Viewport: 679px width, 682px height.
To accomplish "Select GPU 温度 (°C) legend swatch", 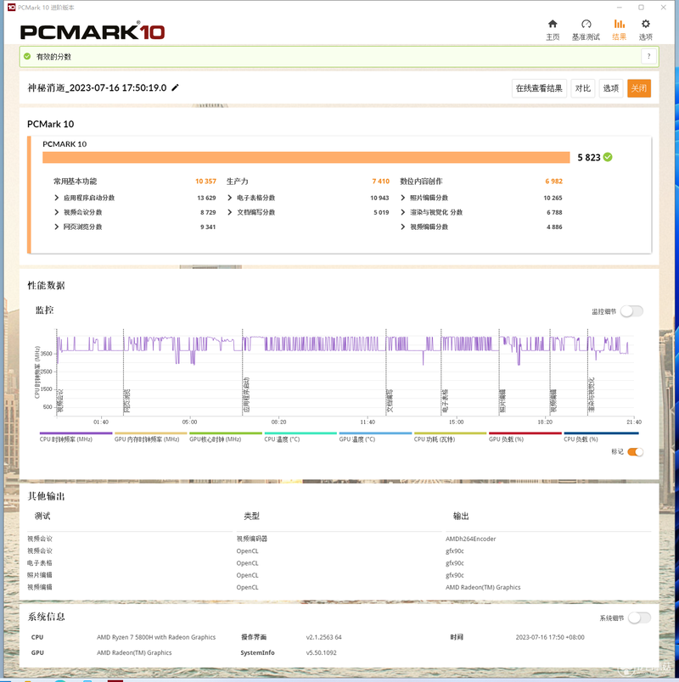I will [375, 433].
